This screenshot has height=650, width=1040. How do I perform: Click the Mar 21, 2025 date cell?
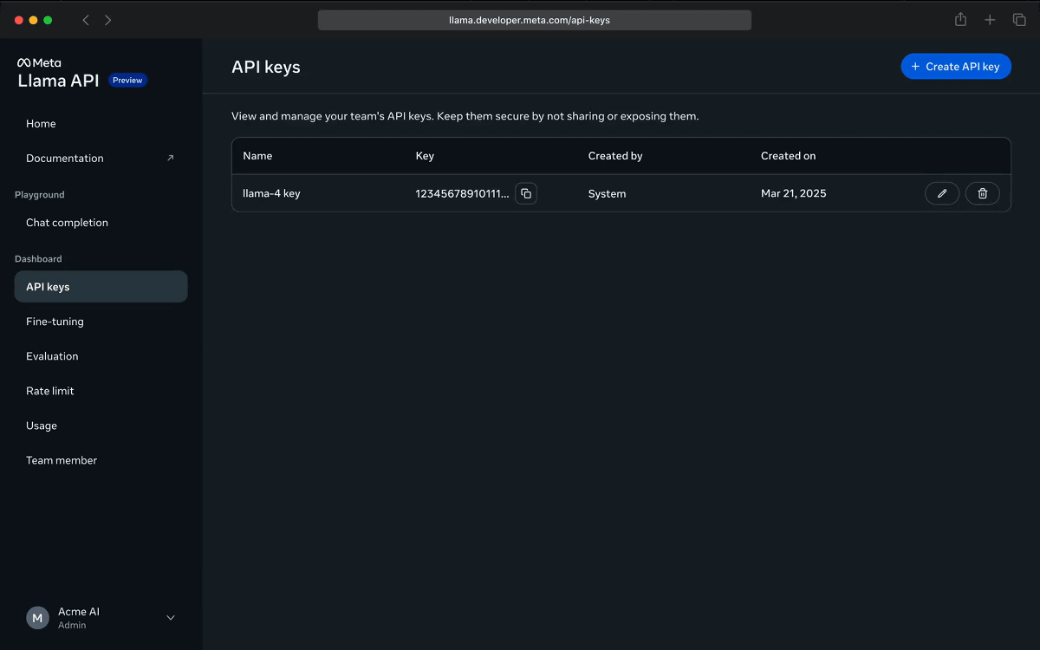pyautogui.click(x=794, y=194)
